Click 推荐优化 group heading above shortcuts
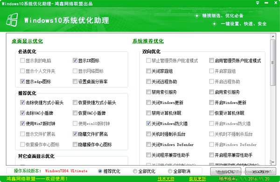 [27, 93]
